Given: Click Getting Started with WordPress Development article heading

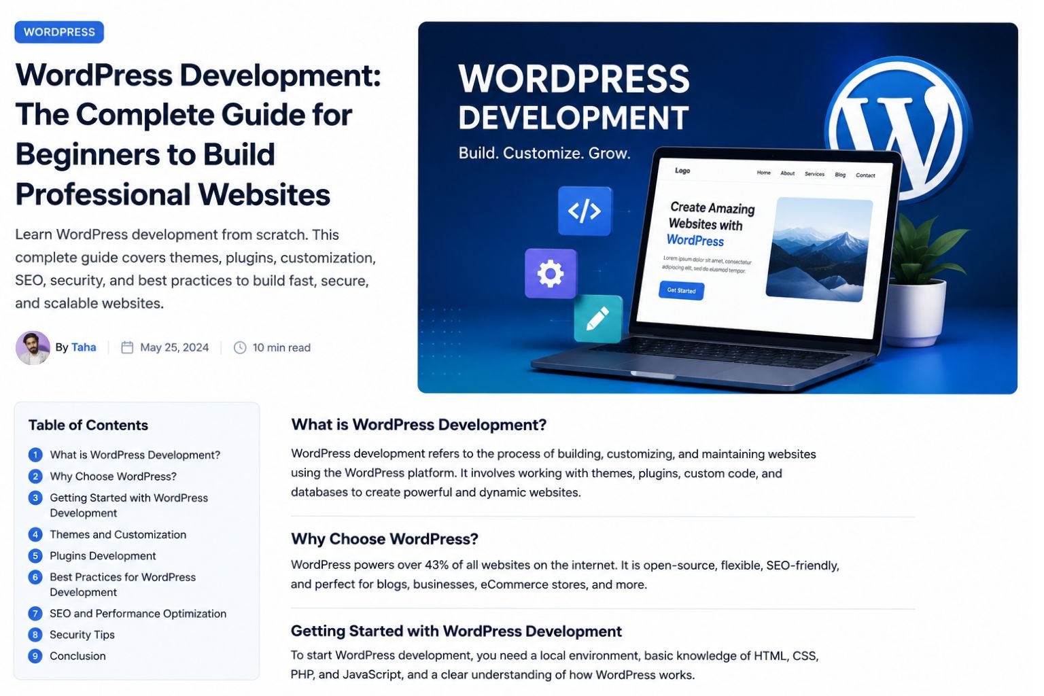Looking at the screenshot, I should [x=456, y=631].
